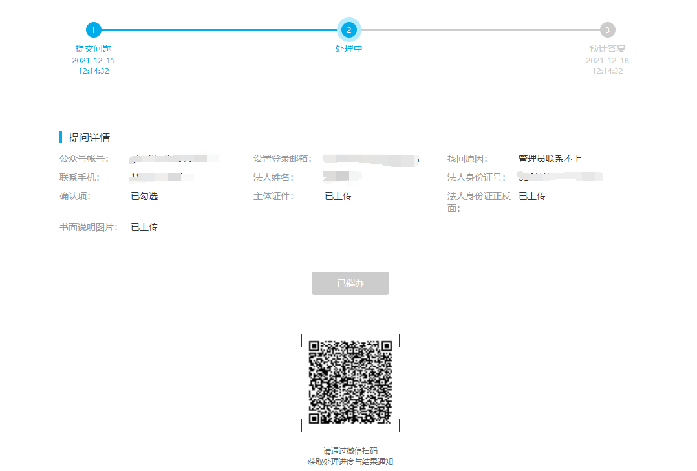Select the 提交问题 step label
This screenshot has width=697, height=471.
tap(93, 49)
